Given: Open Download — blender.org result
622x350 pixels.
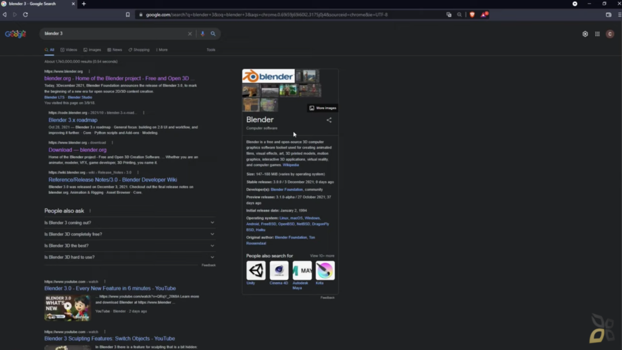Looking at the screenshot, I should coord(77,150).
